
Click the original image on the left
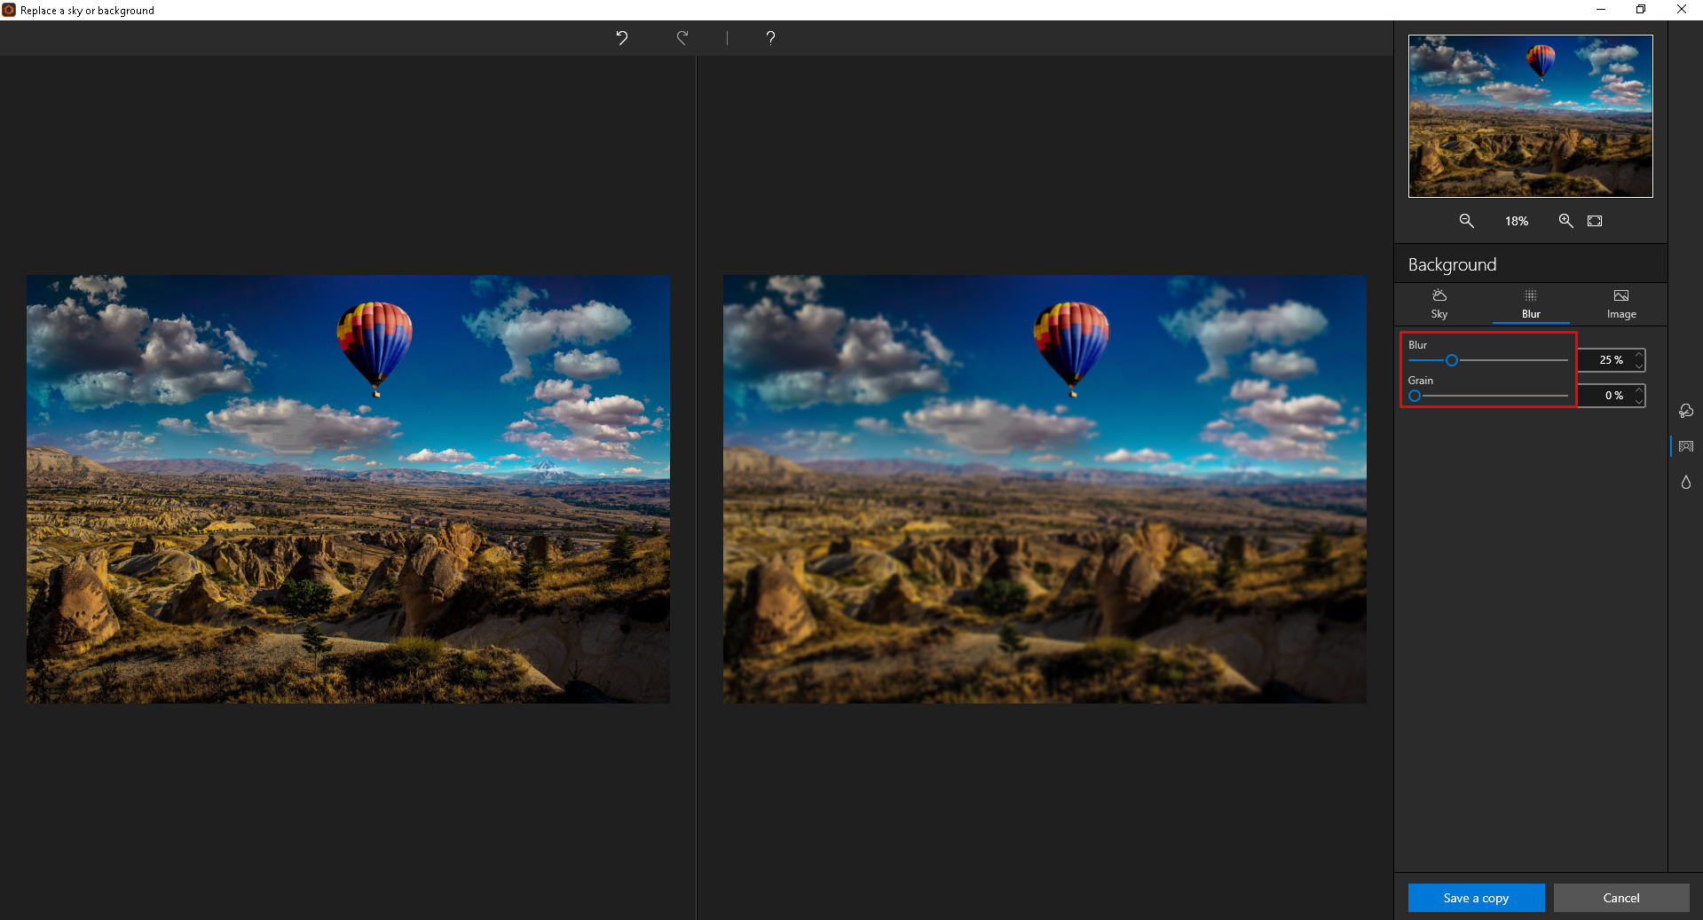[x=348, y=489]
